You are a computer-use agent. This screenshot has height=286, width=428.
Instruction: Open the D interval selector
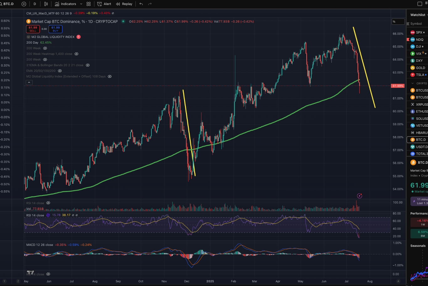(34, 4)
